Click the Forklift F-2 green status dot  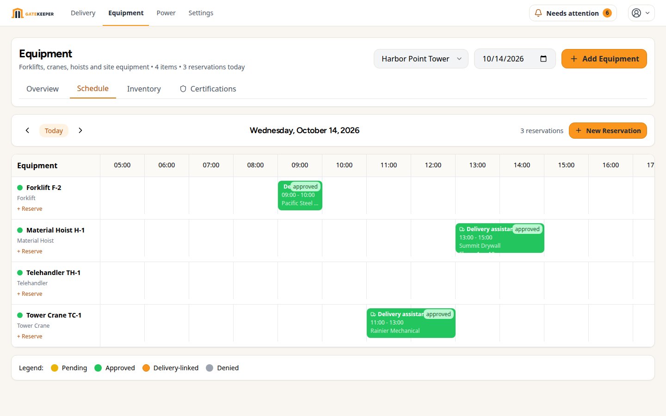pyautogui.click(x=20, y=188)
